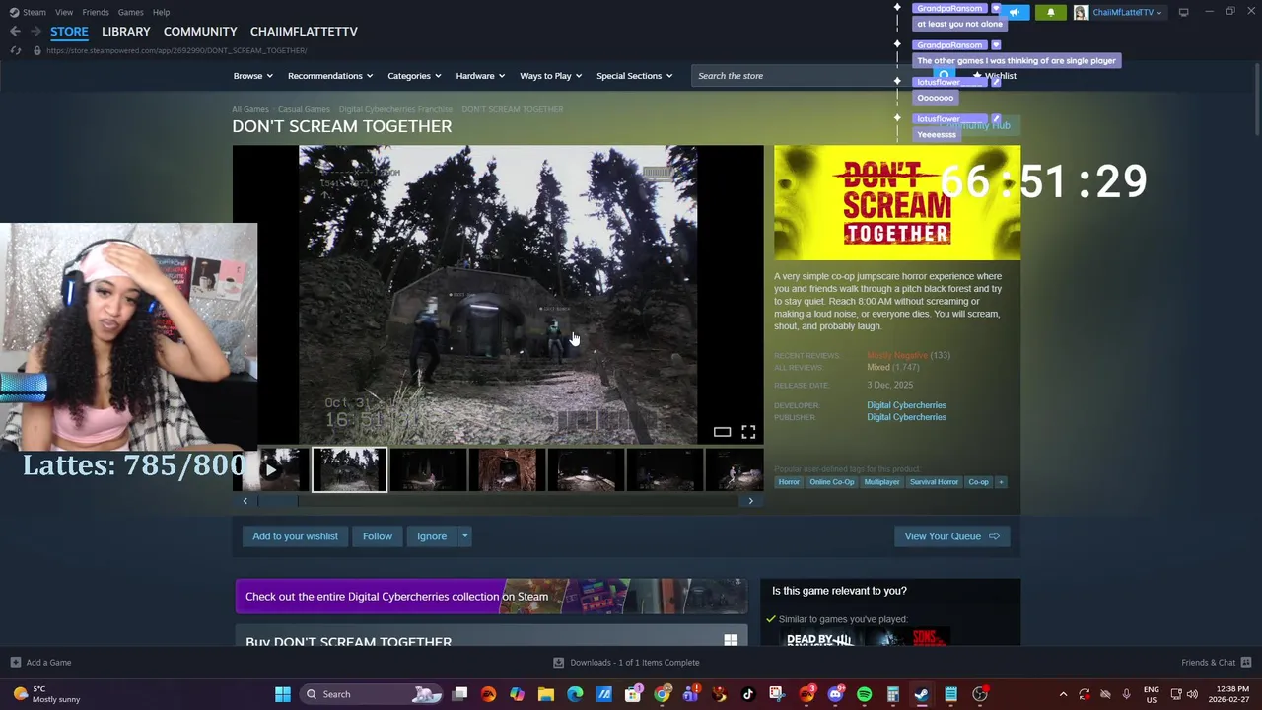This screenshot has height=710, width=1262.
Task: Click the store search magnifier button
Action: pos(944,76)
